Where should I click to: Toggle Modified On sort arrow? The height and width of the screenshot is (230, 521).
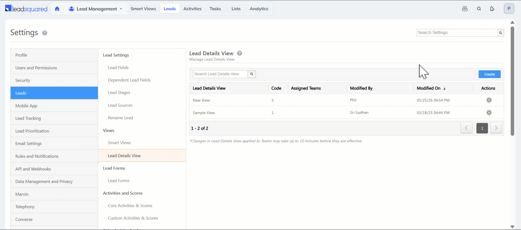[444, 89]
